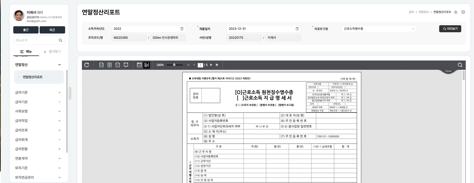The image size is (474, 183).
Task: Select the fit whole page icon
Action: coord(109,65)
